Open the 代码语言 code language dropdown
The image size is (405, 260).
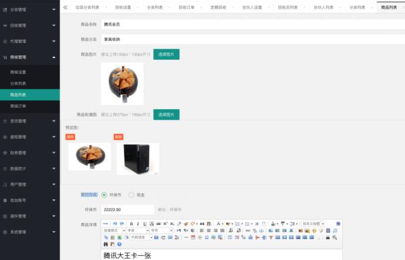[141, 237]
